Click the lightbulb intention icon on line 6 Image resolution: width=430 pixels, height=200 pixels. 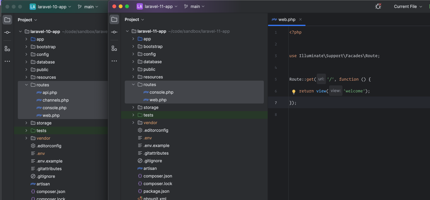(x=294, y=91)
